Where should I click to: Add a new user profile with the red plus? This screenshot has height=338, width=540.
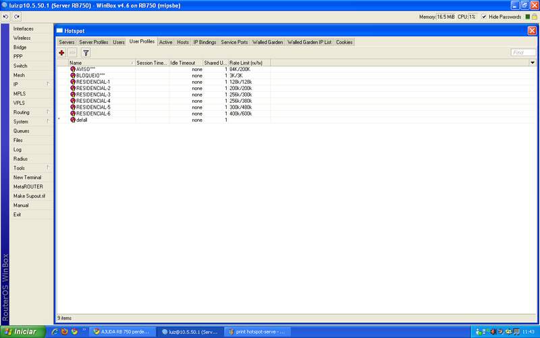pos(61,53)
